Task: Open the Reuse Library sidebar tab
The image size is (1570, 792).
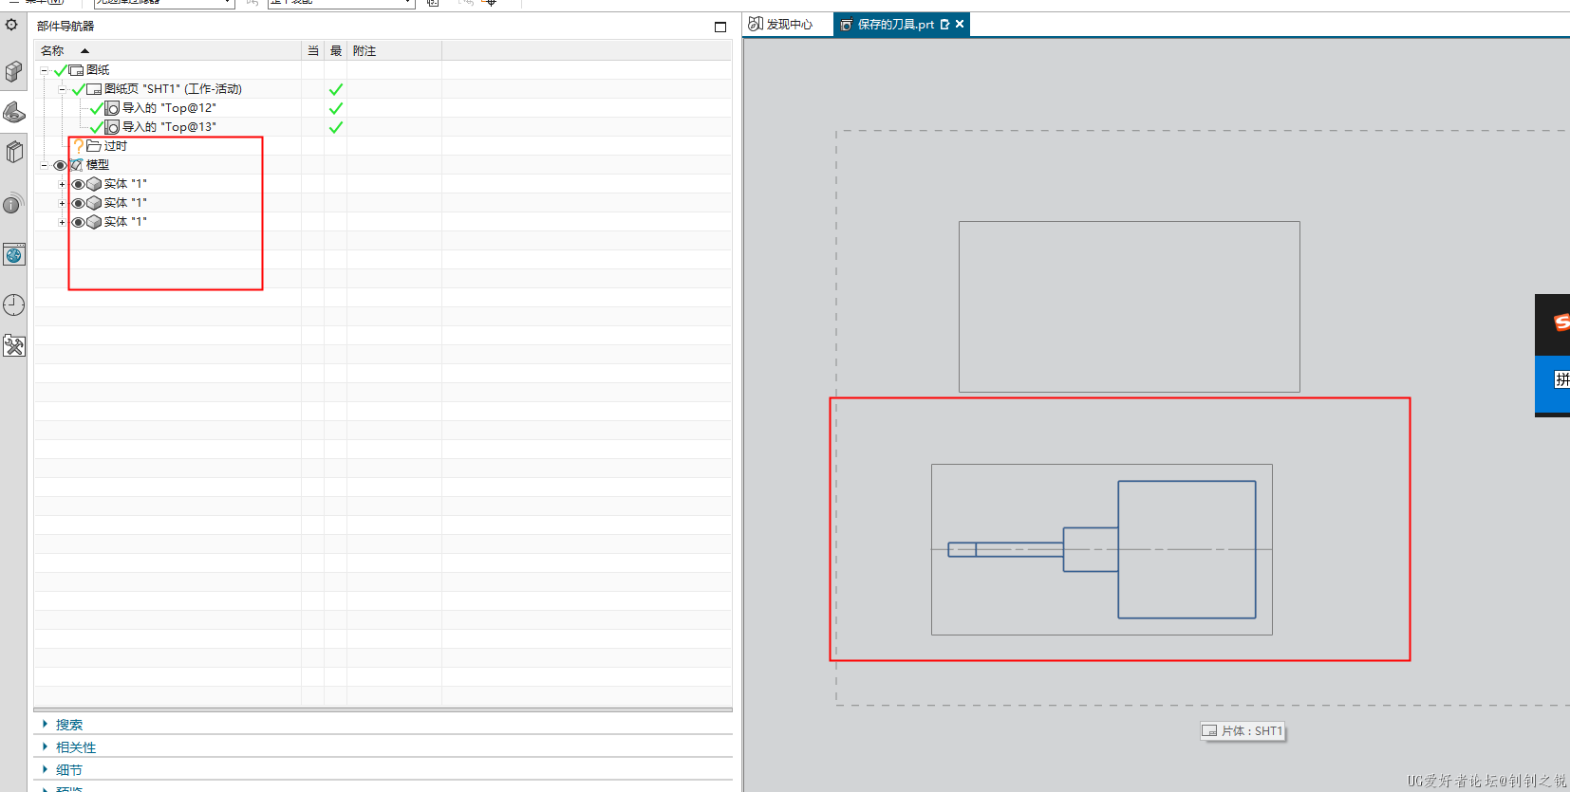Action: pos(13,152)
